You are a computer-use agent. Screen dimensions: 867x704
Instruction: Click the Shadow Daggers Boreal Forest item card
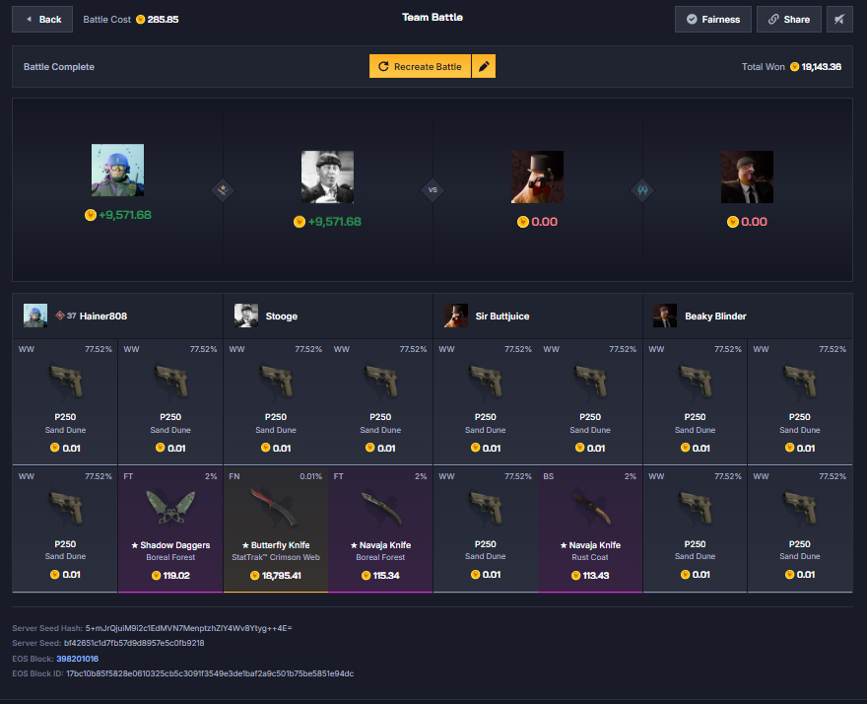click(x=170, y=529)
